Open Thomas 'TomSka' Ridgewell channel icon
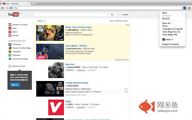 (x=10, y=48)
